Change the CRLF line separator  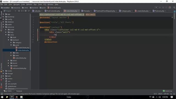point(160,94)
